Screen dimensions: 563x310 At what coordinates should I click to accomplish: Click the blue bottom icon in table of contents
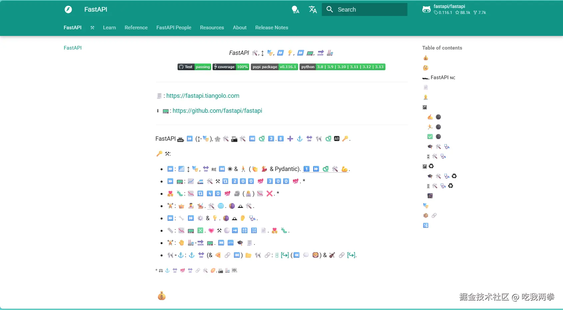pyautogui.click(x=425, y=225)
